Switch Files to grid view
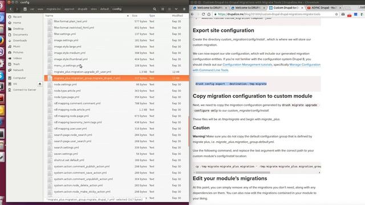365x205 pixels. 169,9
